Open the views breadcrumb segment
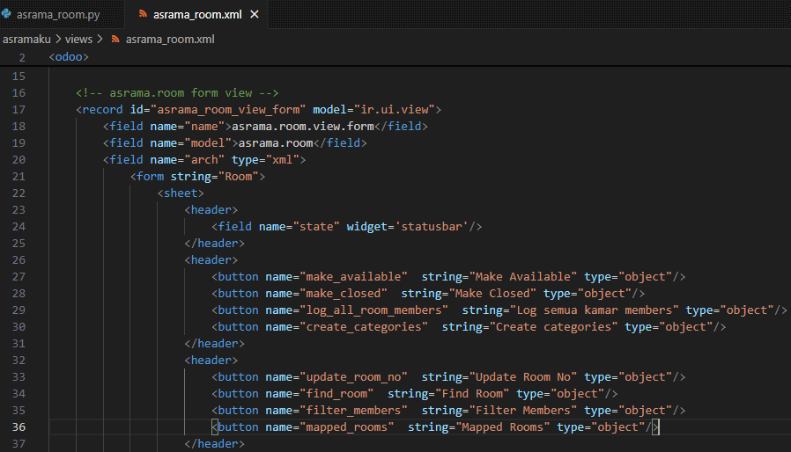The width and height of the screenshot is (791, 452). [78, 39]
